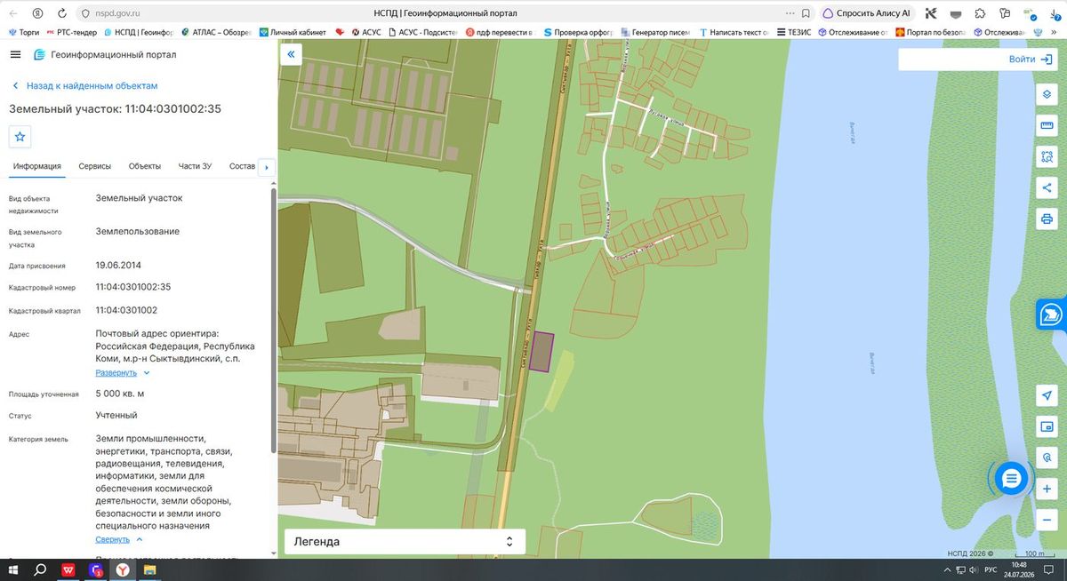Screen dimensions: 1067x581
Task: Open the Состав tab
Action: (242, 166)
